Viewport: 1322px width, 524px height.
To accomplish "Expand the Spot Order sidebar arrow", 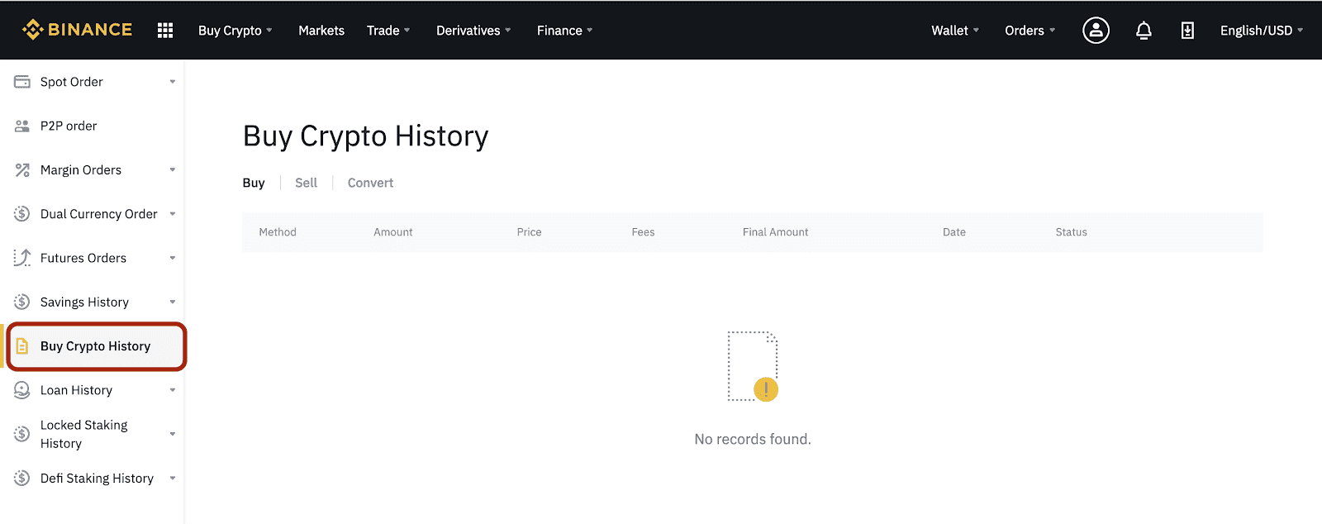I will (x=173, y=82).
